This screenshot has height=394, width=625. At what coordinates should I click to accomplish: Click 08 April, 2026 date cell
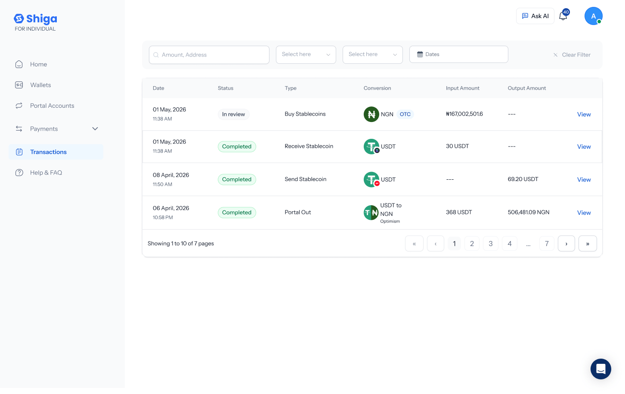(171, 175)
